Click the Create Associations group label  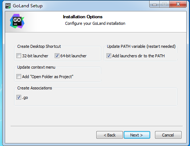point(35,88)
